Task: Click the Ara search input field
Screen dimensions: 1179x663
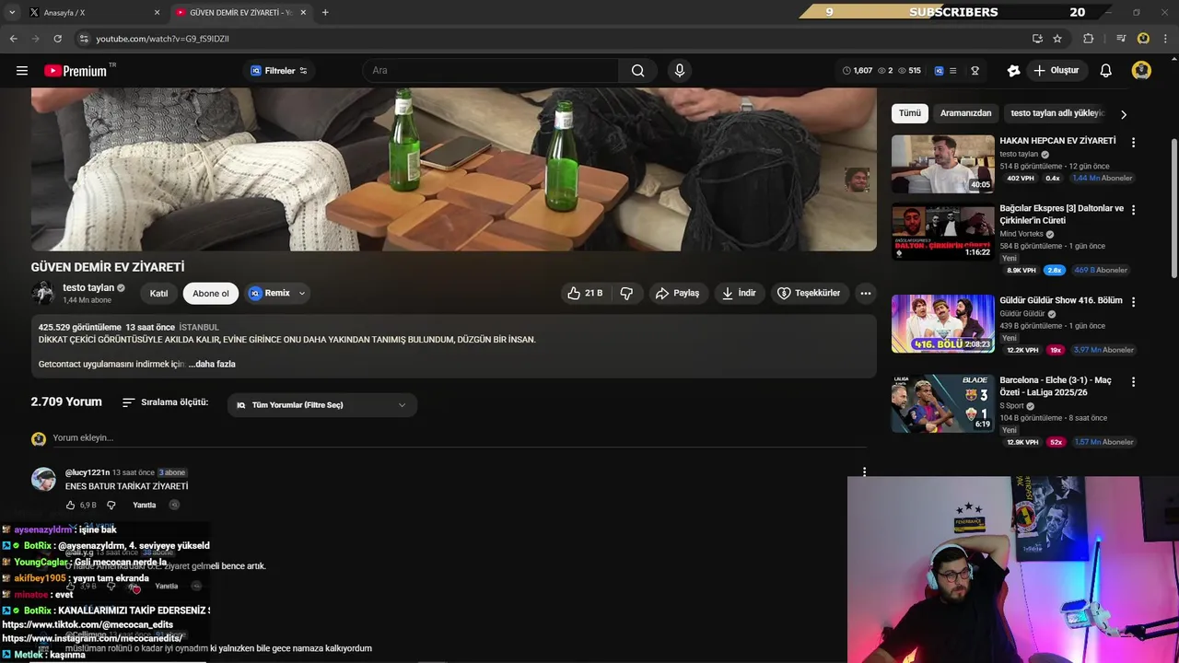Action: [490, 71]
